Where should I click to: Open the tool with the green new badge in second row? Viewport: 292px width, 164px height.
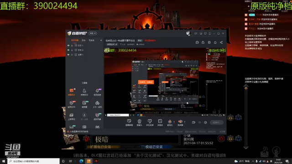click(x=84, y=104)
